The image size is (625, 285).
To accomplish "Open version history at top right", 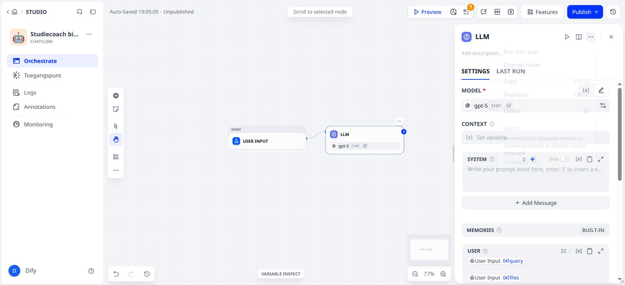I will (x=613, y=12).
